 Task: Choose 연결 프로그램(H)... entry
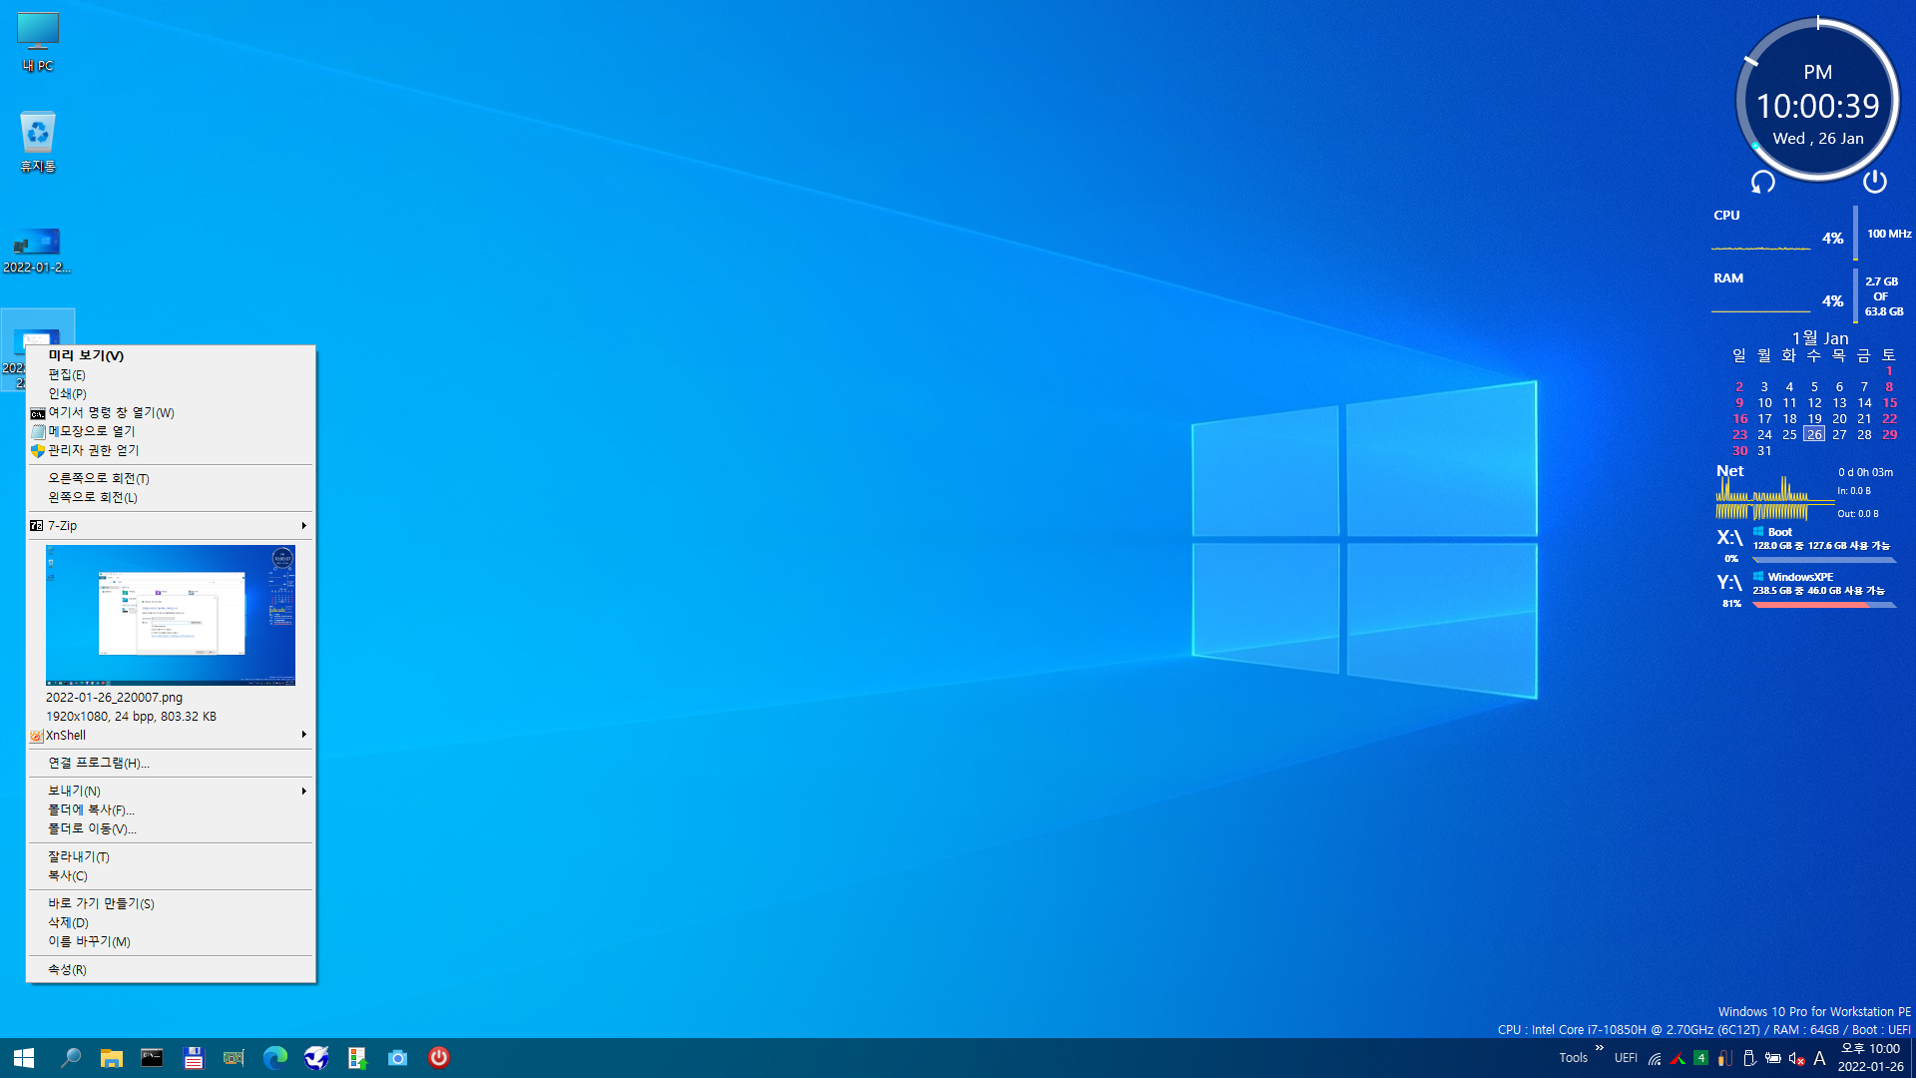[171, 763]
